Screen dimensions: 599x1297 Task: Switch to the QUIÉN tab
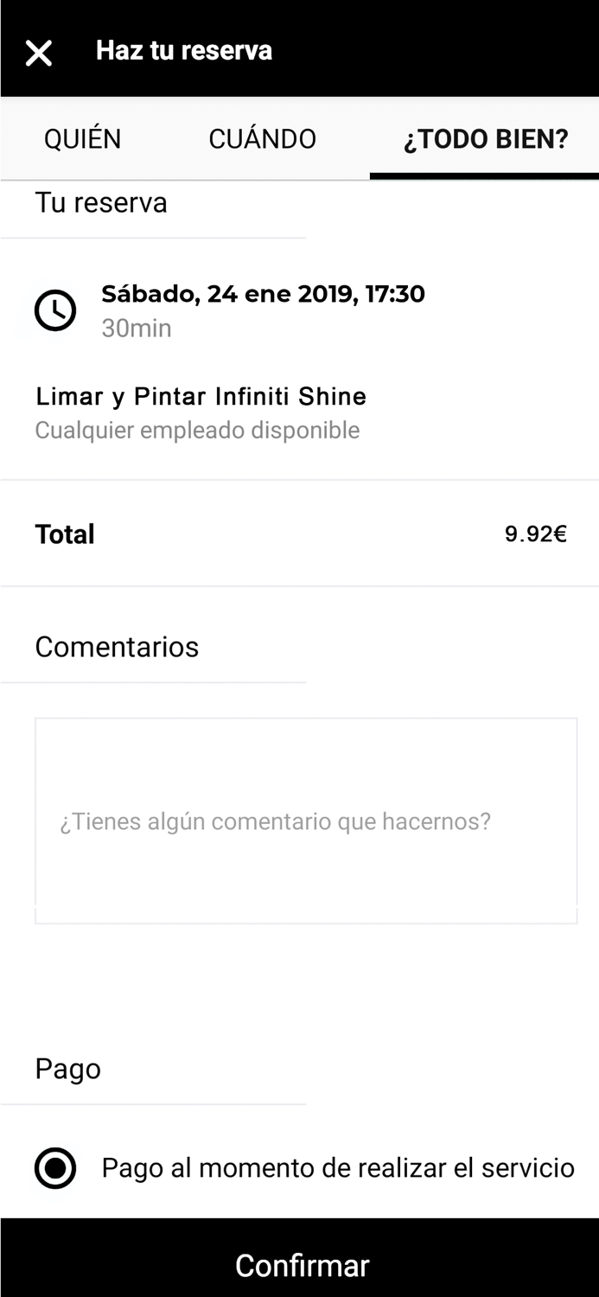83,139
